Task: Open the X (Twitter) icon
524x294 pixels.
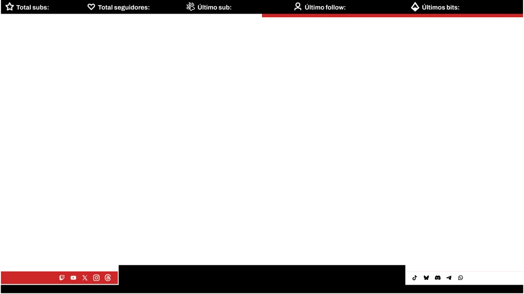Action: click(x=85, y=278)
